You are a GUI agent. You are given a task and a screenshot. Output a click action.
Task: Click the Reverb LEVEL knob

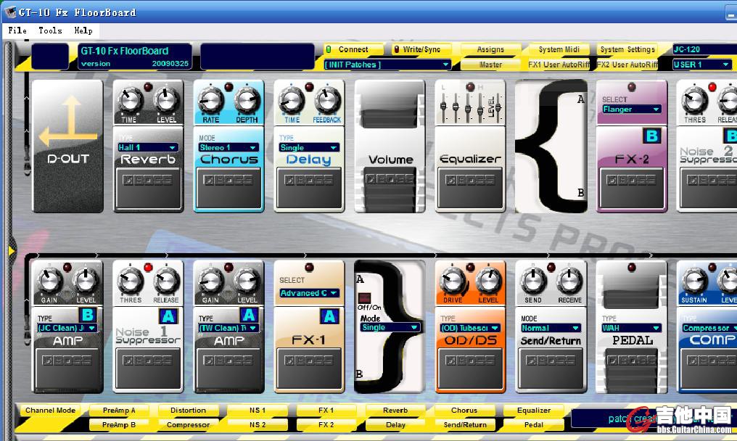(166, 100)
